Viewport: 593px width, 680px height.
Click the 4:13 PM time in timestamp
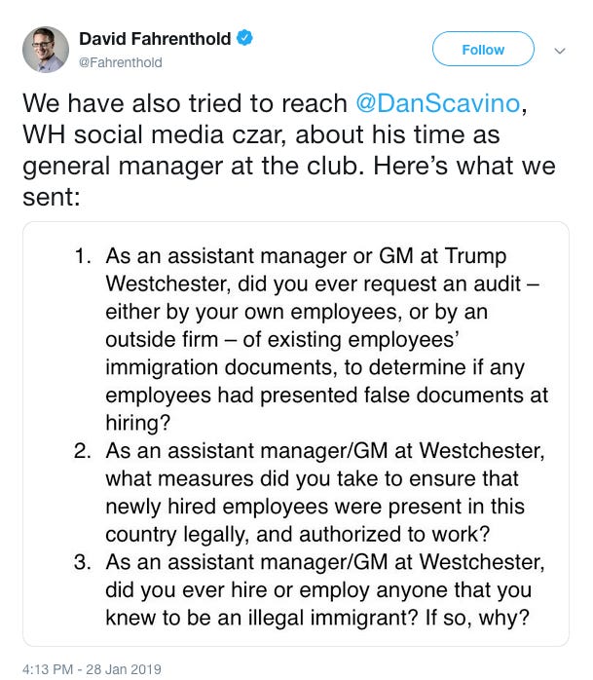pyautogui.click(x=48, y=668)
